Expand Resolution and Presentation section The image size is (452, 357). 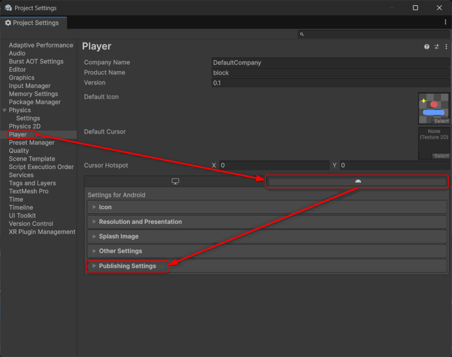coord(267,222)
